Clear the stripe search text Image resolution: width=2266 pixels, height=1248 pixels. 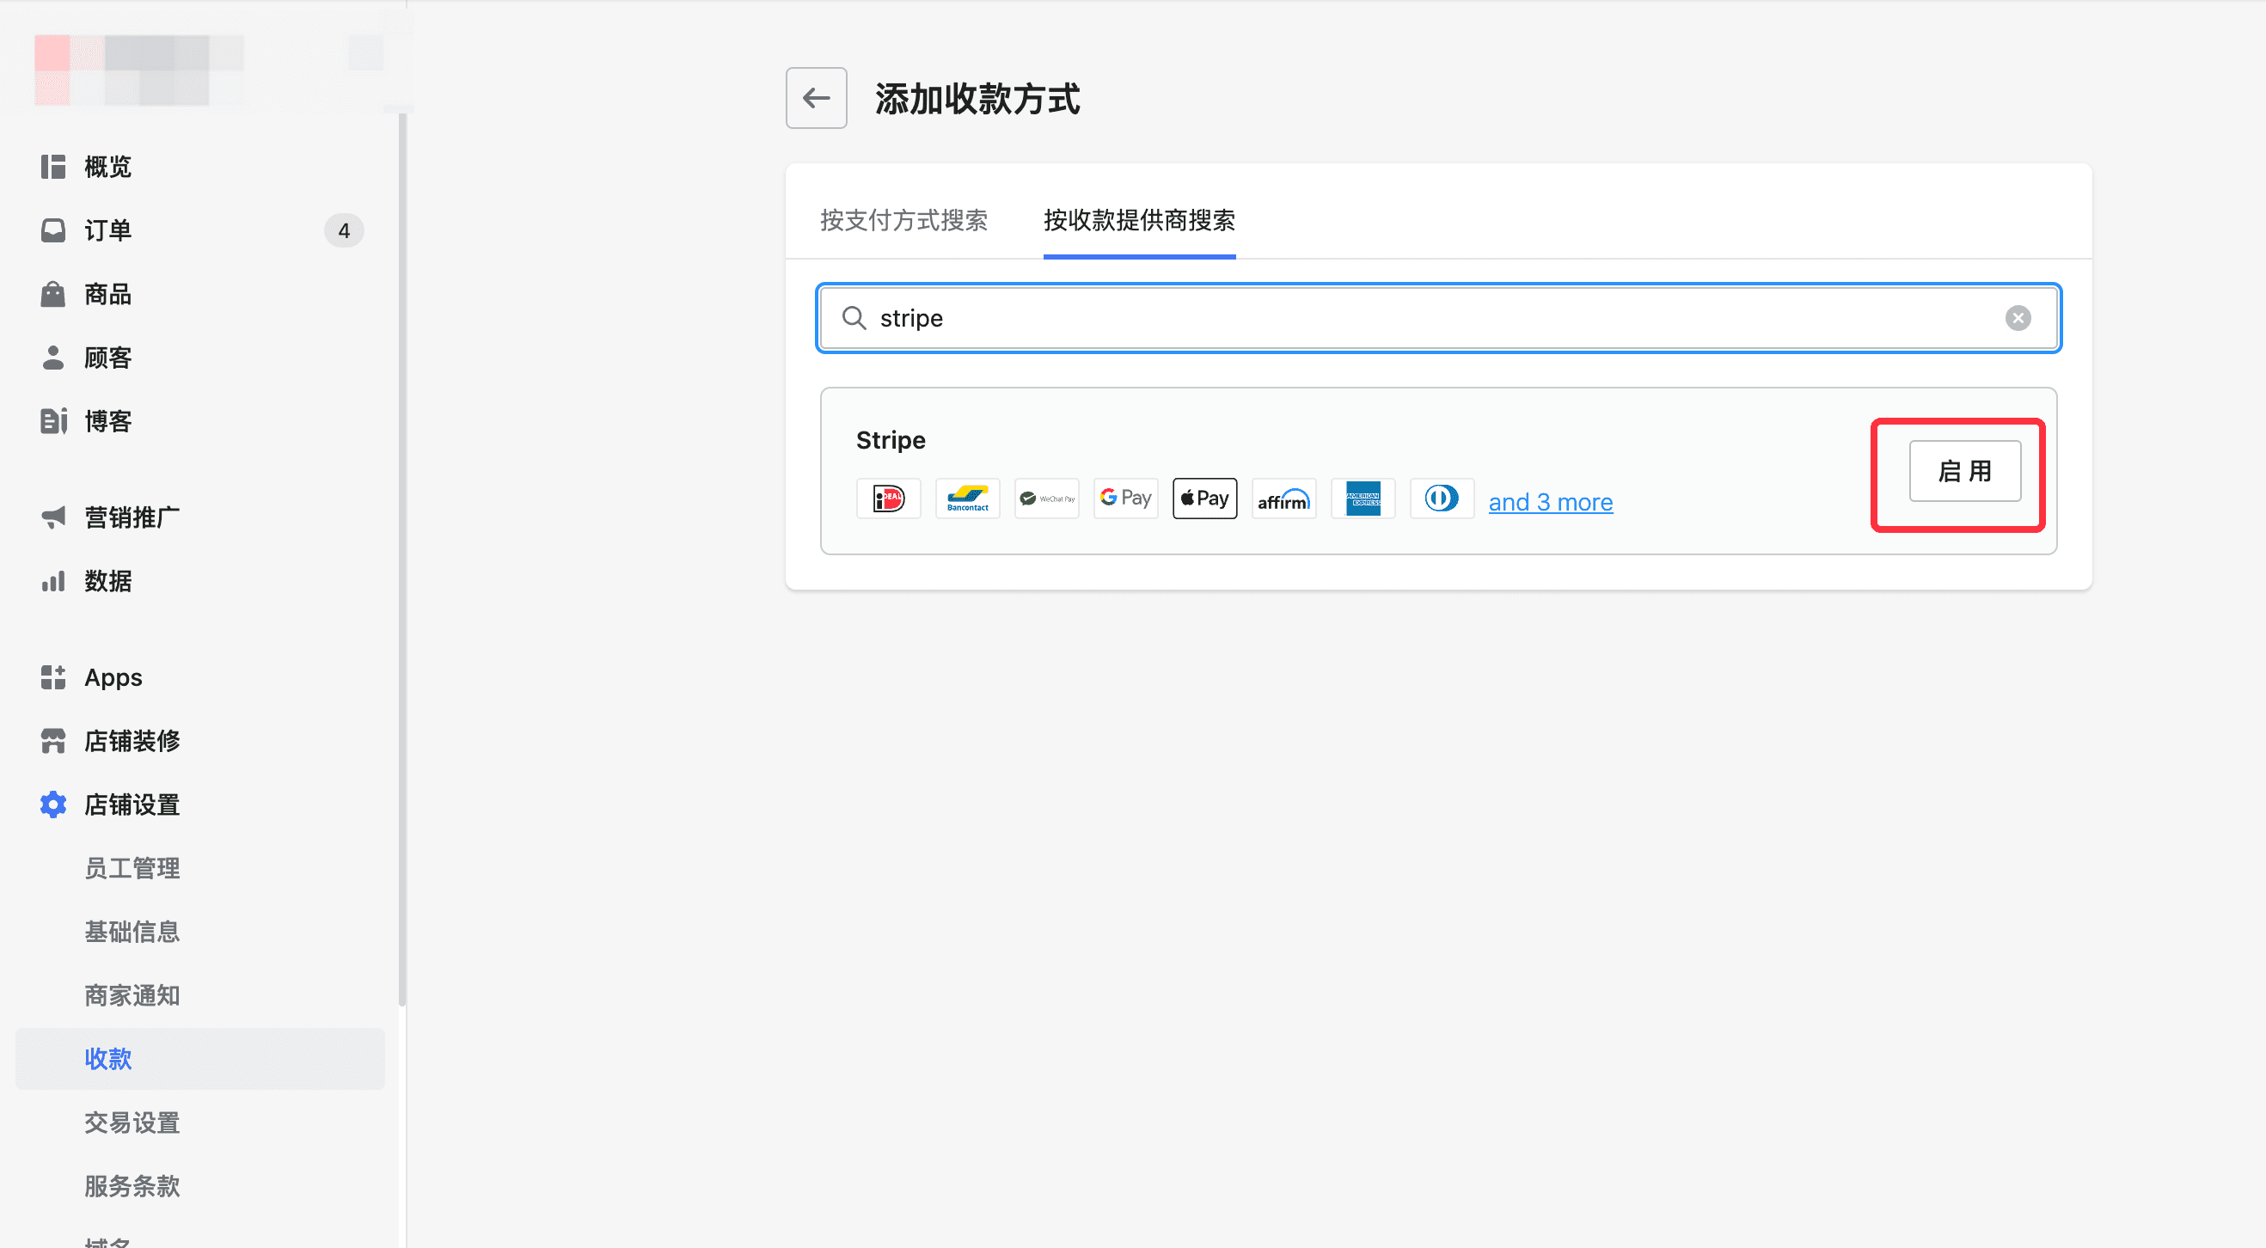pos(2018,317)
